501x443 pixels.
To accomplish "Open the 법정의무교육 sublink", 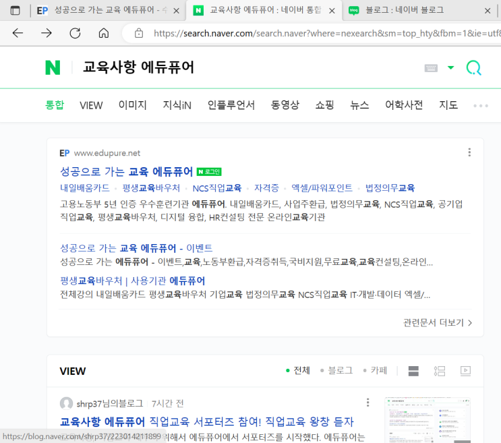I will (390, 188).
